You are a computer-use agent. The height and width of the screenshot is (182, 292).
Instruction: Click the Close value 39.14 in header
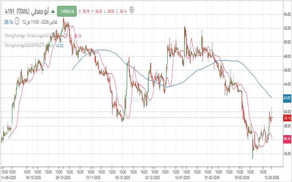tap(123, 10)
